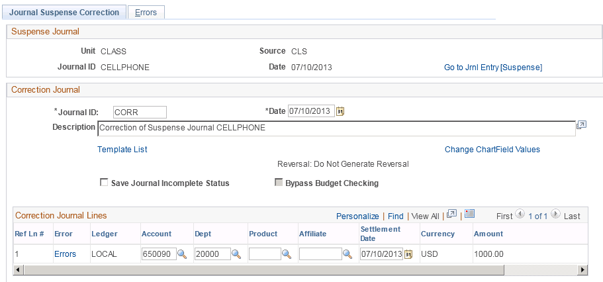Sort grid by Ref Ln # column header
The width and height of the screenshot is (603, 282).
coord(29,234)
